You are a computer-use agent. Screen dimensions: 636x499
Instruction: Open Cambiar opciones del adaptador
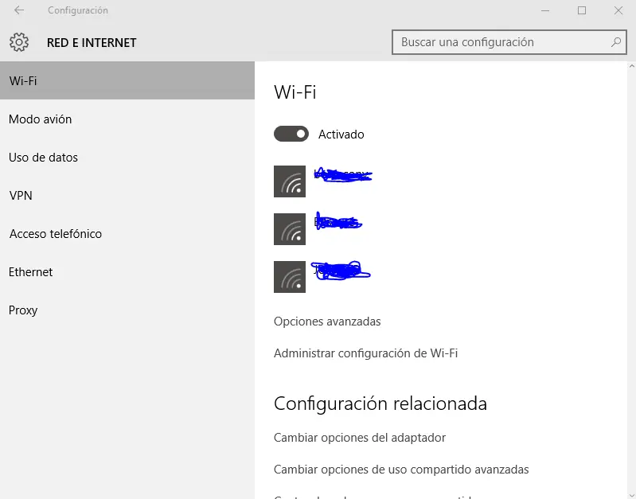[360, 438]
